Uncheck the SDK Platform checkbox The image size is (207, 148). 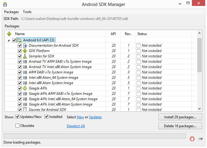[20, 51]
